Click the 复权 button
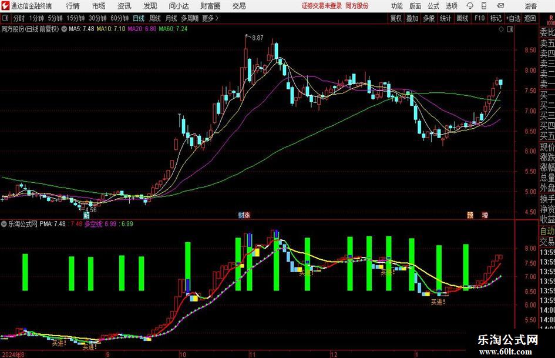 click(x=396, y=18)
